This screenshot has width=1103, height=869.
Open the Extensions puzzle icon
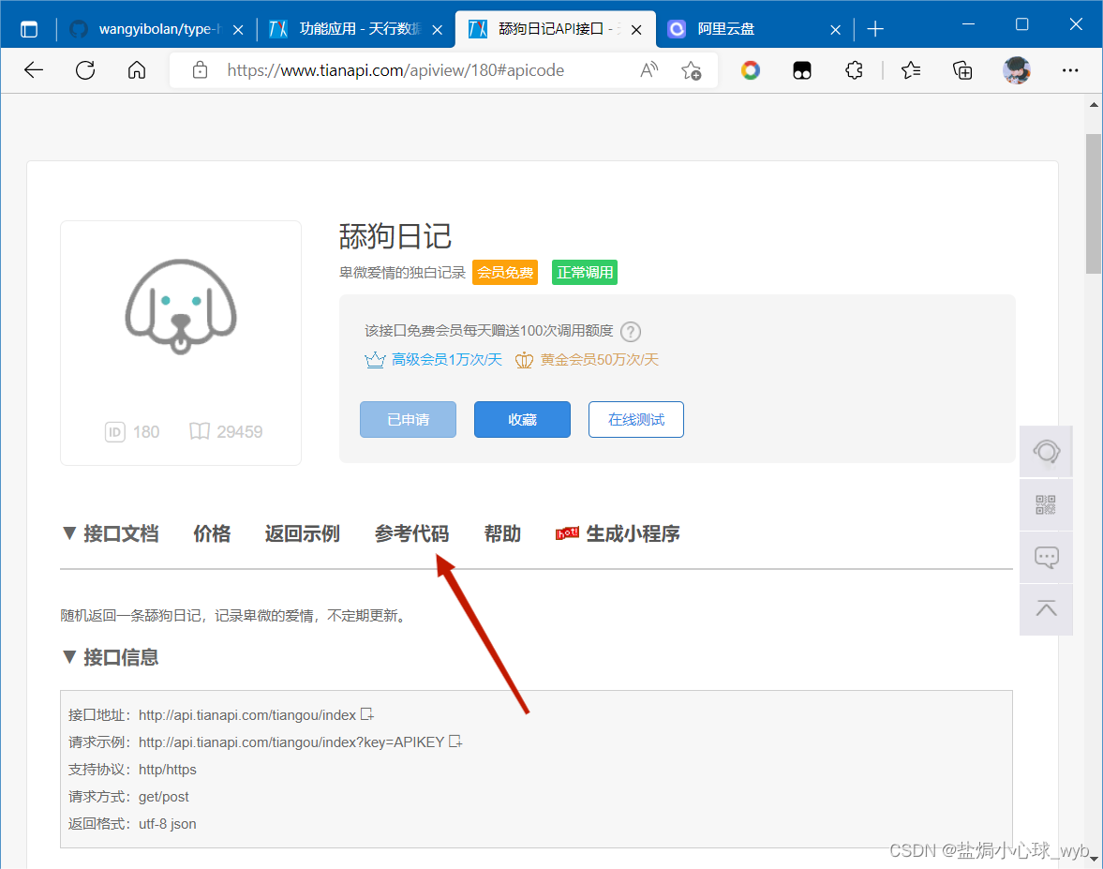pos(854,69)
